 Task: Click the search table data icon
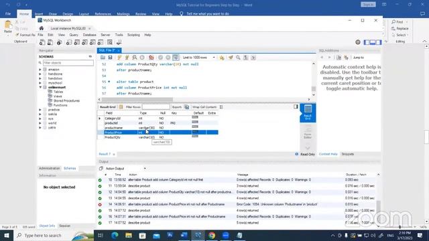[x=110, y=42]
